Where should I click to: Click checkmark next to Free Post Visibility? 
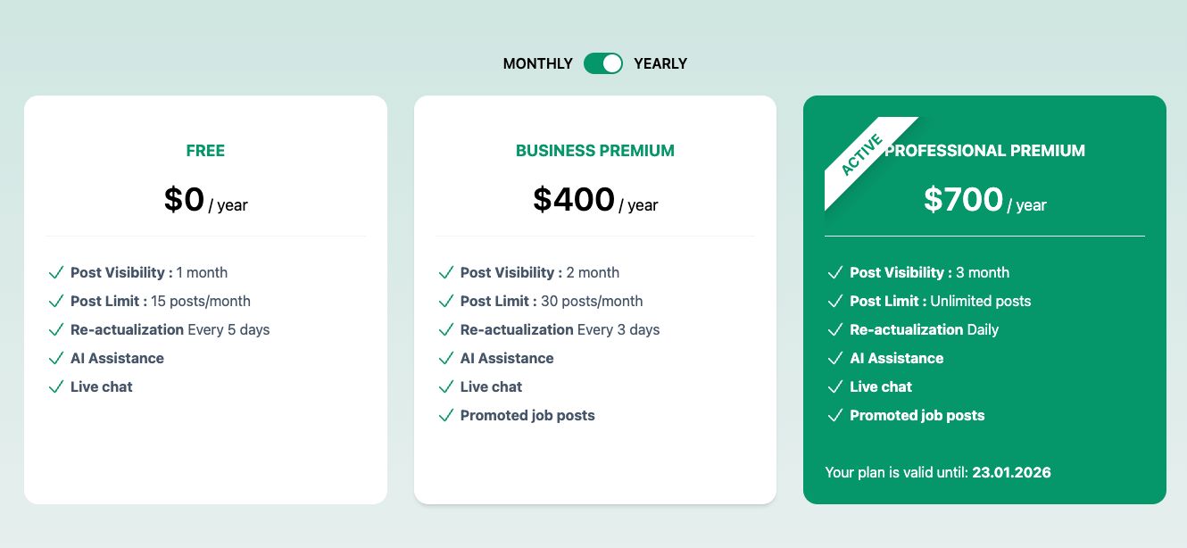coord(56,272)
